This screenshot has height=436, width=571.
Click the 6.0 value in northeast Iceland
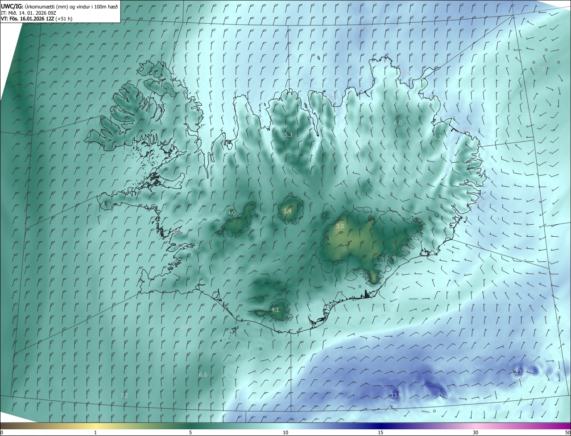[398, 123]
